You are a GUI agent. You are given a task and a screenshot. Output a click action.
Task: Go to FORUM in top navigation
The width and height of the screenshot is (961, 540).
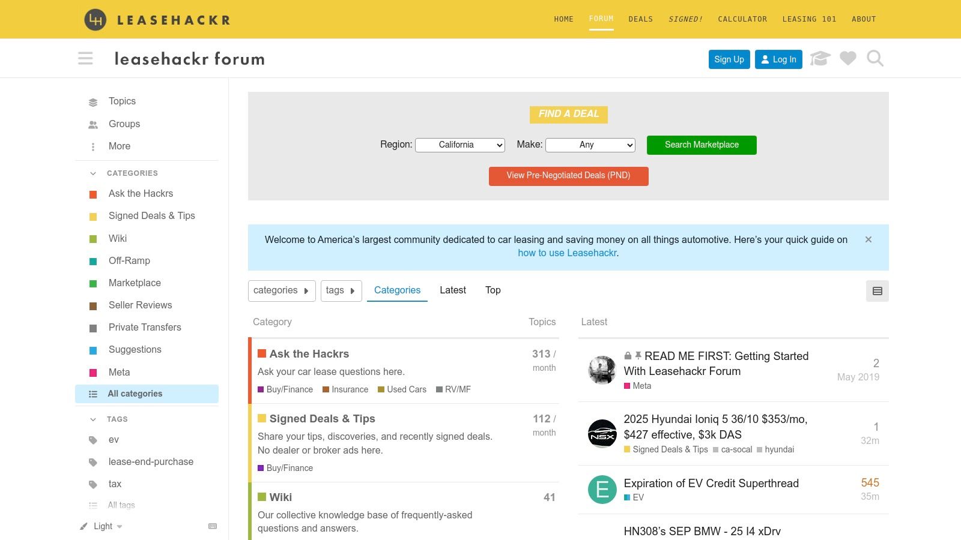click(x=601, y=19)
